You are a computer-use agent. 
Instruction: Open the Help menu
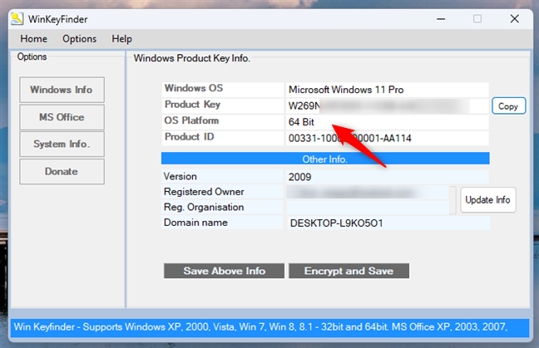[121, 39]
